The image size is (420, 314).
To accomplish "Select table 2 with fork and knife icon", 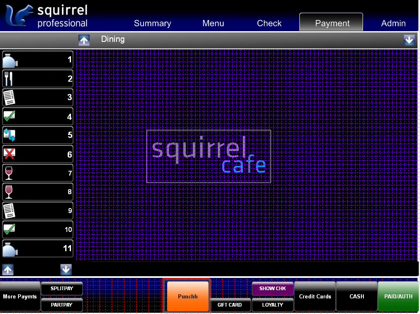I will (38, 78).
